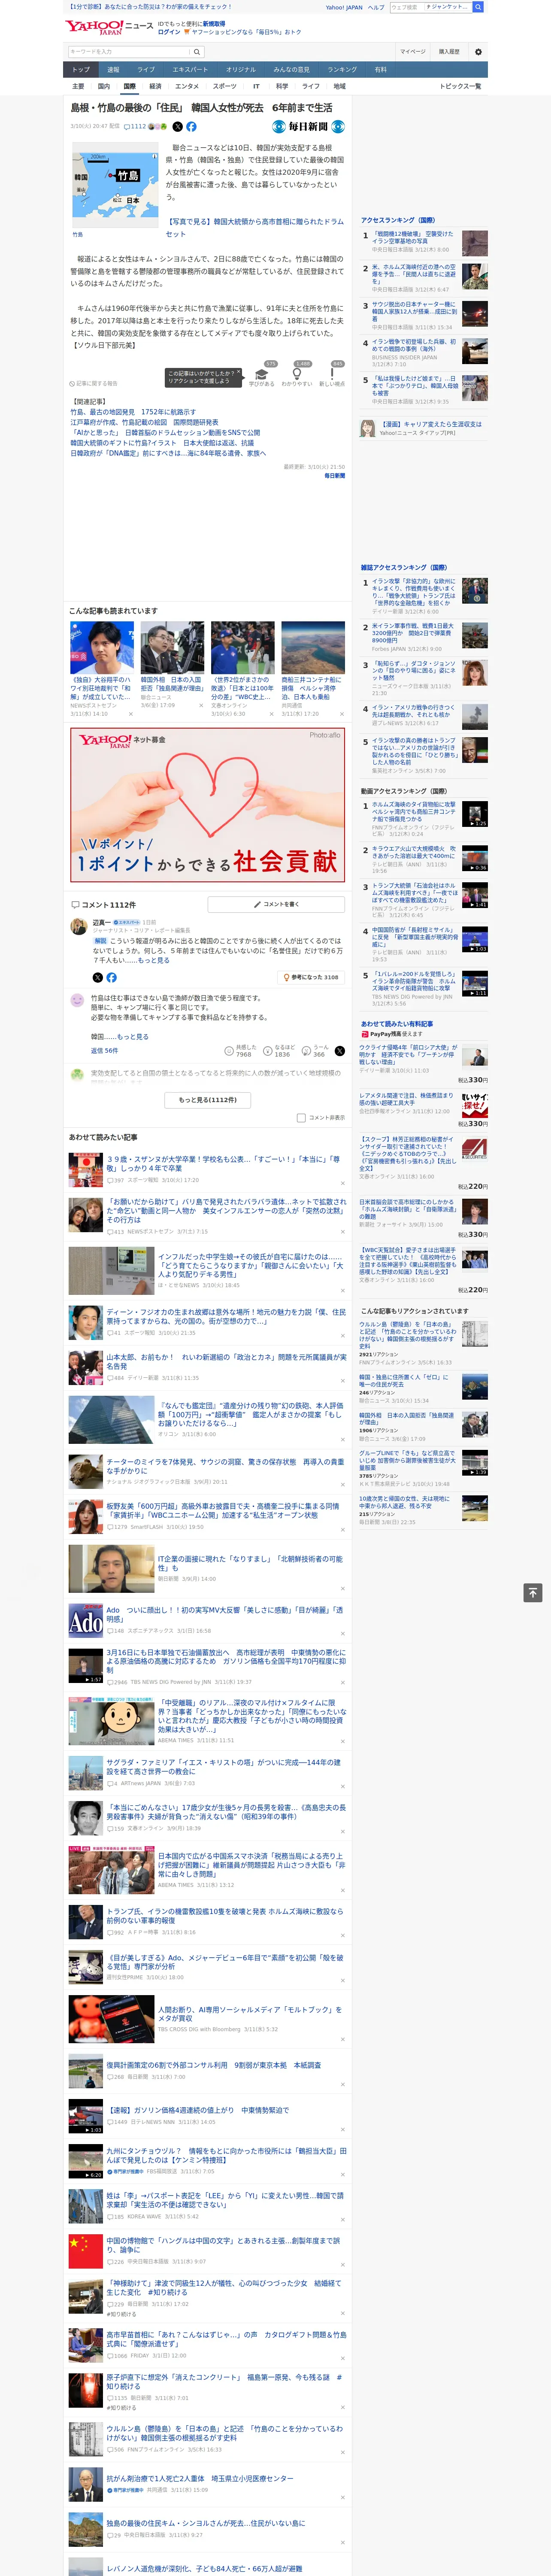Click もっと見る in 辺真一 expert comment
551x2576 pixels.
point(154,960)
